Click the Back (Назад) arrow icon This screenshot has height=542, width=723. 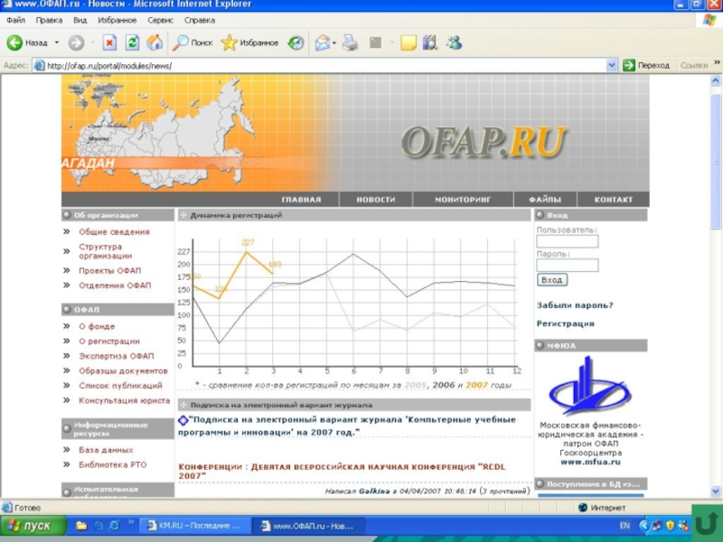[x=14, y=42]
